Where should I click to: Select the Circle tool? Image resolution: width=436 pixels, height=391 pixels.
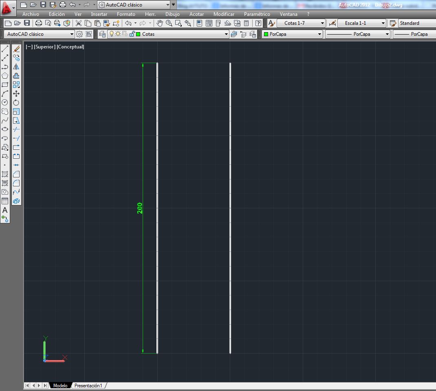pyautogui.click(x=5, y=101)
